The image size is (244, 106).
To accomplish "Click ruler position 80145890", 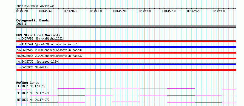I will tap(120, 11).
